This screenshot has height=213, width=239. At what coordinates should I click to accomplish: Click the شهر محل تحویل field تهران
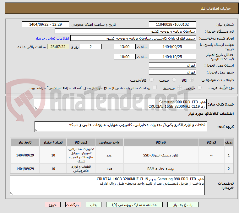(172, 72)
